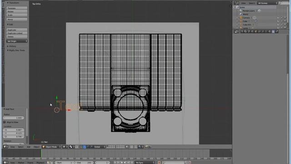This screenshot has height=164, width=291.
Task: Open the 3D viewport Select menu
Action: pyautogui.click(x=20, y=147)
